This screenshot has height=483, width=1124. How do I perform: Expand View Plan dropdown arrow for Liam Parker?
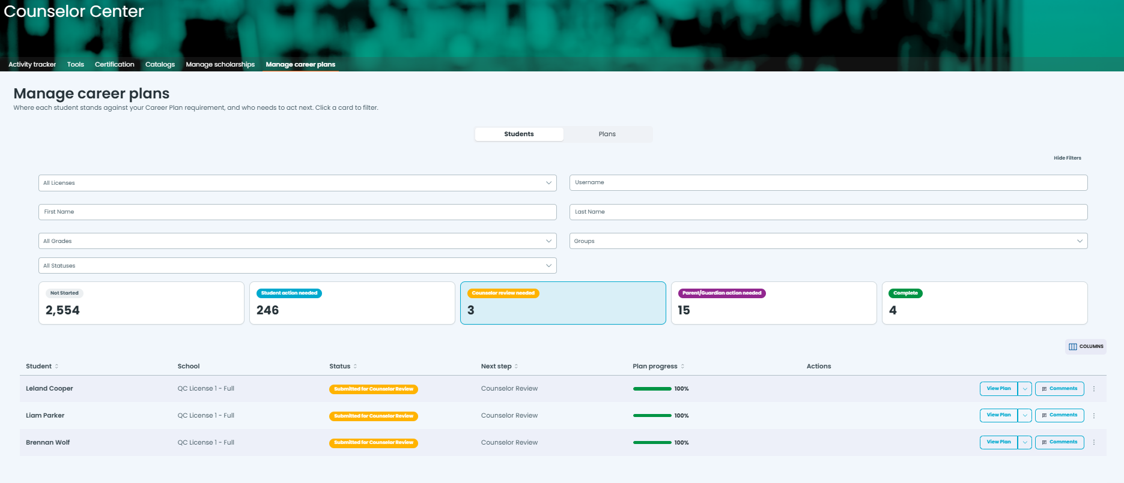click(1025, 415)
